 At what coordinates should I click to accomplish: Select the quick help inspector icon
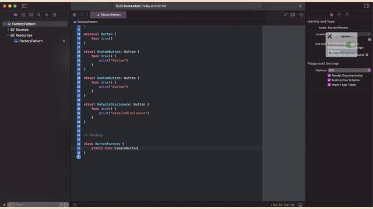347,15
